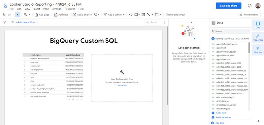Open the Help menu
This screenshot has height=125, width=264.
[x=81, y=9]
